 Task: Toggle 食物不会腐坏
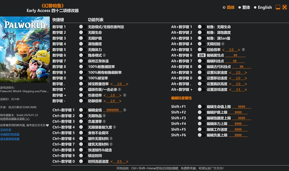pos(83,133)
